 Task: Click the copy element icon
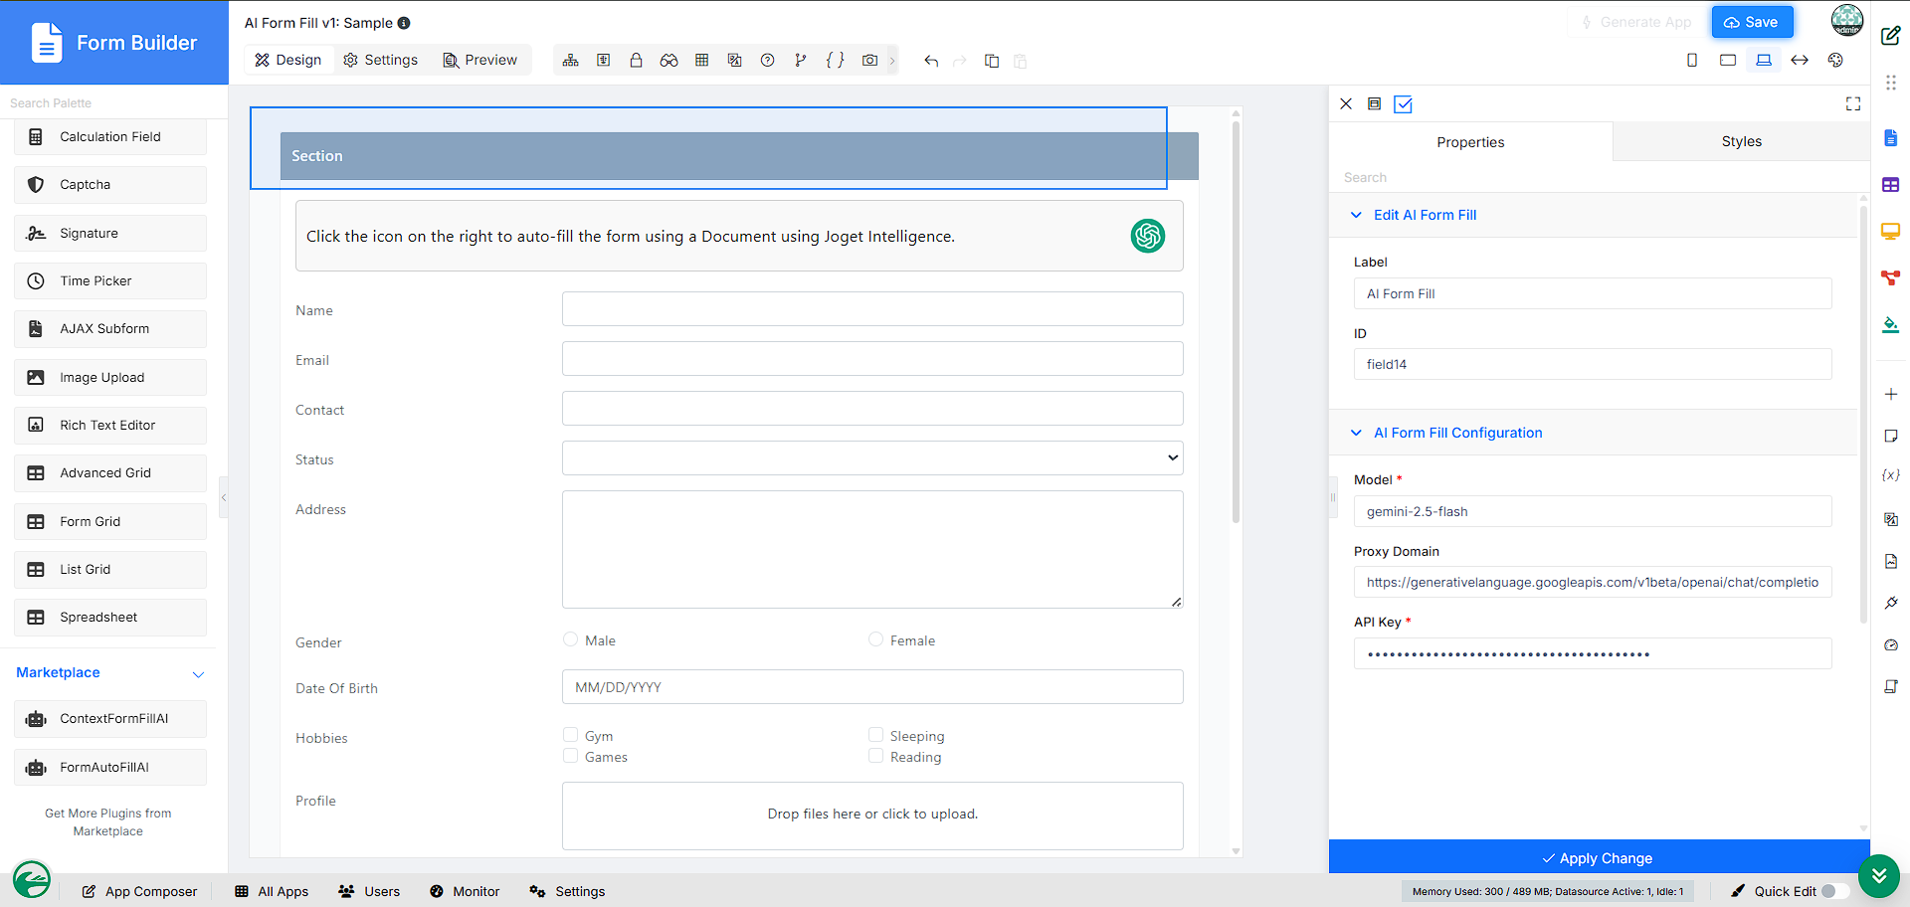[x=992, y=61]
